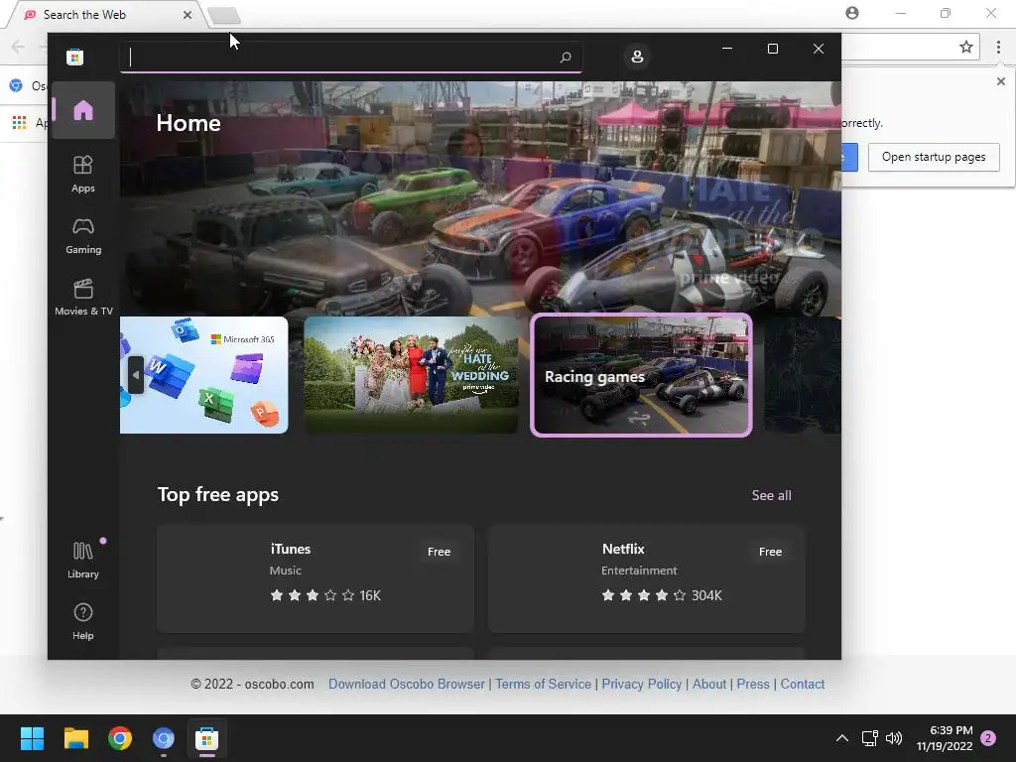This screenshot has height=762, width=1016.
Task: Click Free button on iTunes card
Action: (x=439, y=552)
